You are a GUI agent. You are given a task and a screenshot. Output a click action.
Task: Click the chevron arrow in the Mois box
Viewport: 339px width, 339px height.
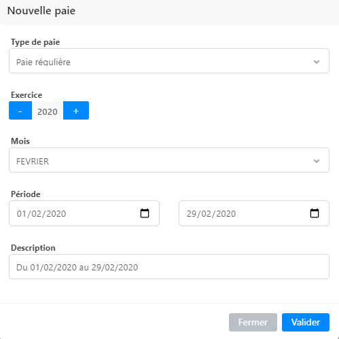(317, 161)
